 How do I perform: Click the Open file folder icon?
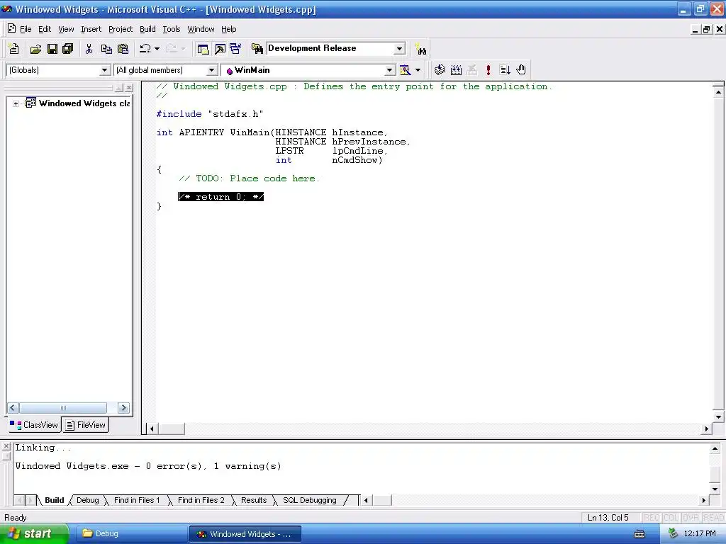click(35, 49)
